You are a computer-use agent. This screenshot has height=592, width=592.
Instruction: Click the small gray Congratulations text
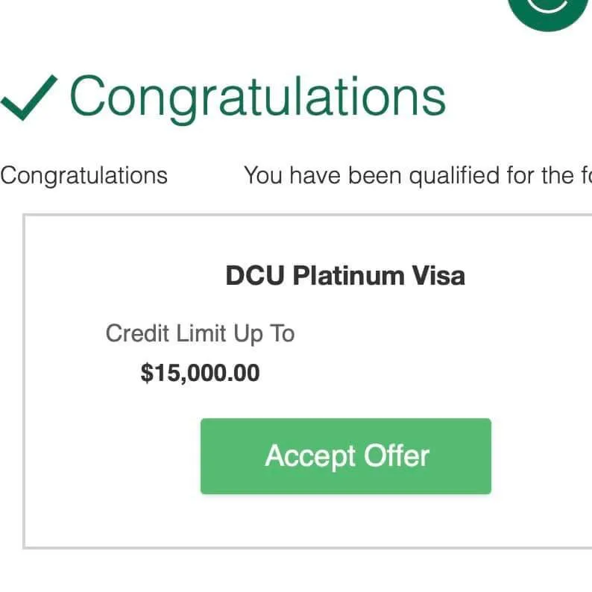tap(84, 176)
